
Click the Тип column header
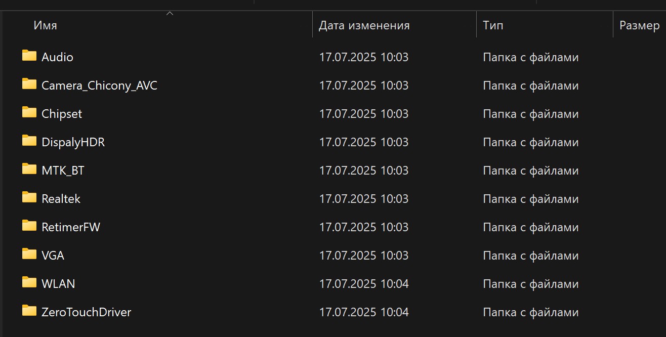tap(493, 25)
